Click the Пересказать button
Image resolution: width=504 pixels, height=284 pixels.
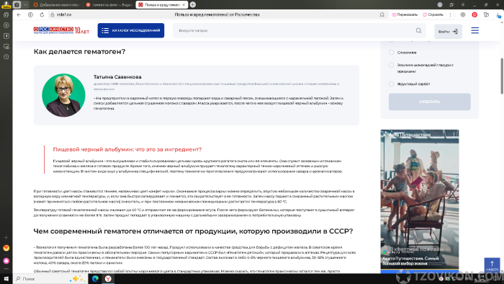(x=405, y=15)
